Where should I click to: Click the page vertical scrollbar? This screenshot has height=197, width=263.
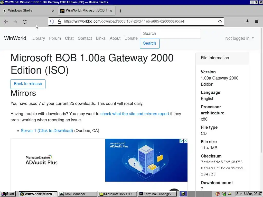[261, 91]
